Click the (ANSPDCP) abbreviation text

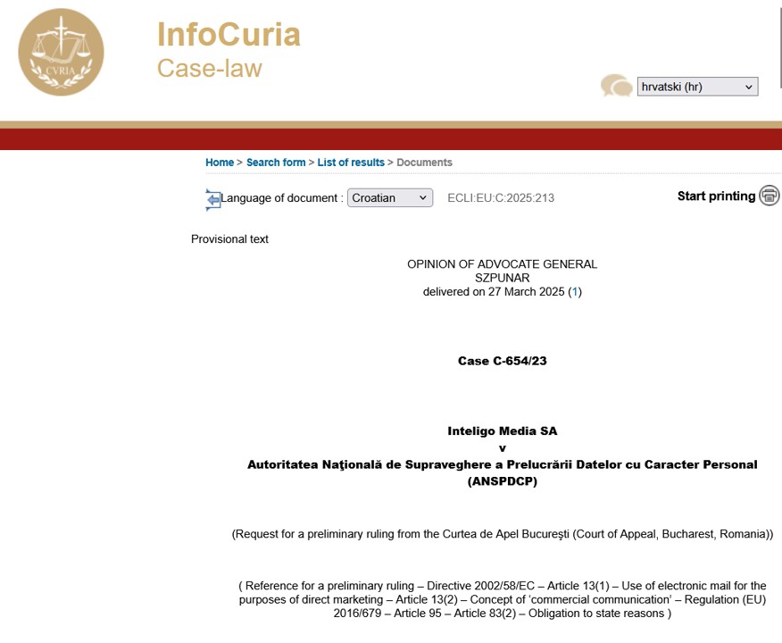[503, 481]
